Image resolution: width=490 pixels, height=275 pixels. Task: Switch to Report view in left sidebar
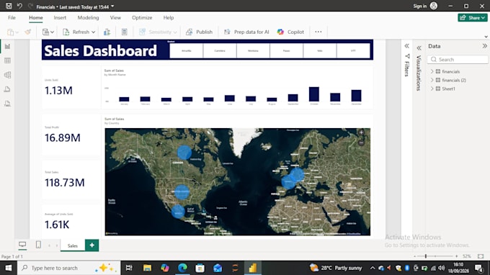click(x=7, y=47)
